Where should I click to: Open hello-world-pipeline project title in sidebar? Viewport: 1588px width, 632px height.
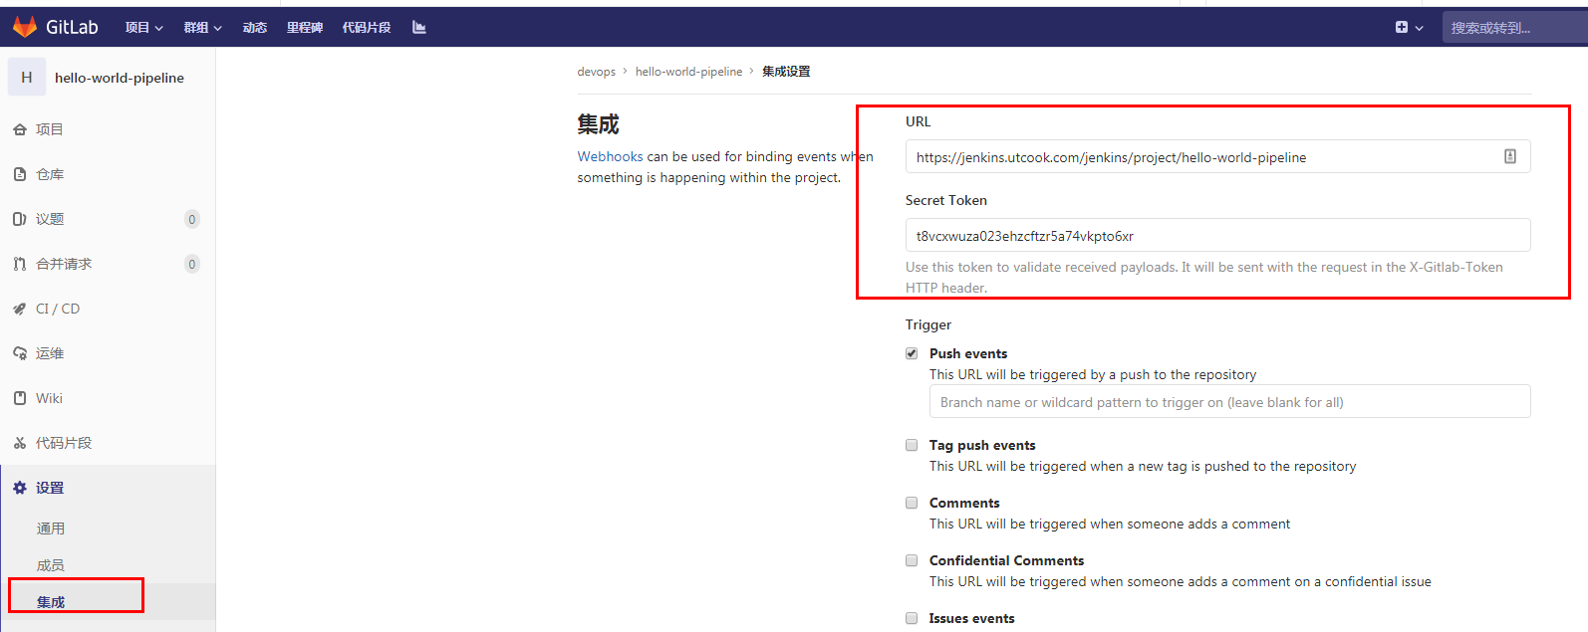120,78
